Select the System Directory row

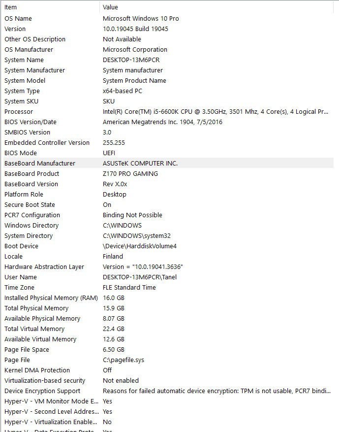click(168, 235)
